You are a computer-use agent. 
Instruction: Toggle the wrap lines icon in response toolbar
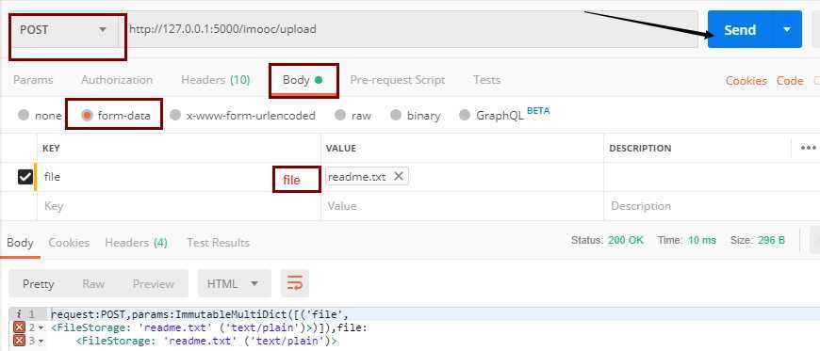pos(295,283)
